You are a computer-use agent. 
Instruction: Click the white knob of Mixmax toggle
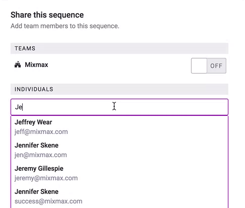199,65
